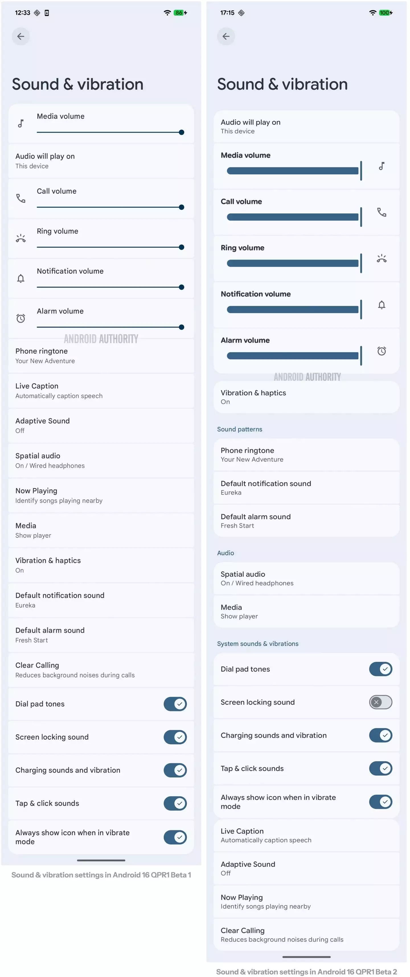The width and height of the screenshot is (410, 977).
Task: Open Vibration & haptics above the Sound patterns header
Action: (306, 397)
